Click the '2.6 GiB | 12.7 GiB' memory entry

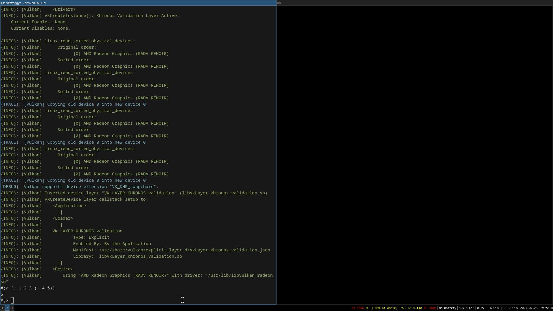pos(502,308)
